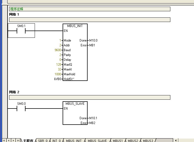
Task: Click the MaxAI parameter label
Action: click(67, 69)
